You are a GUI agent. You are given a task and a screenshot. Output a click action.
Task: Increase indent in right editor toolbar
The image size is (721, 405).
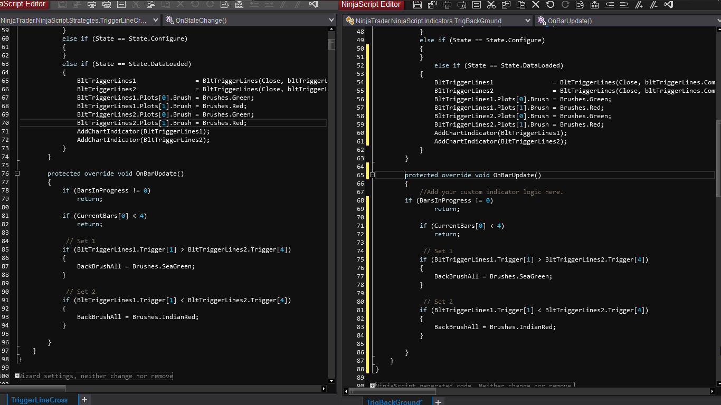(624, 5)
